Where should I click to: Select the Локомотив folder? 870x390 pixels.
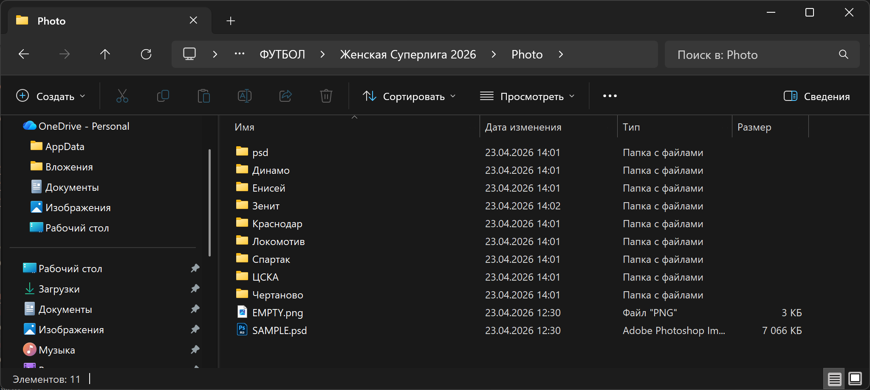click(x=278, y=241)
